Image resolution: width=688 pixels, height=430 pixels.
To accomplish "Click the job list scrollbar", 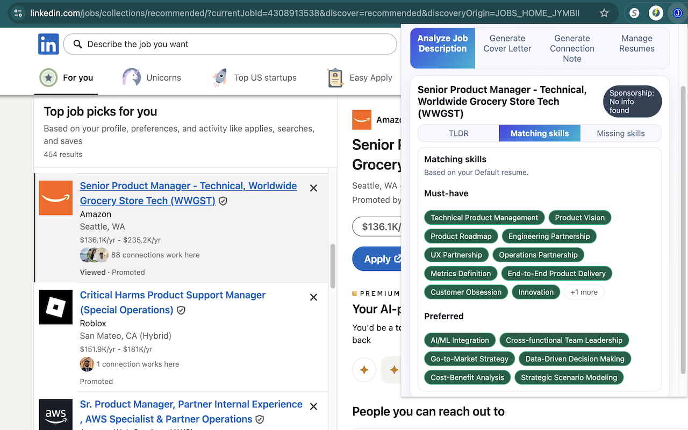I will point(333,266).
